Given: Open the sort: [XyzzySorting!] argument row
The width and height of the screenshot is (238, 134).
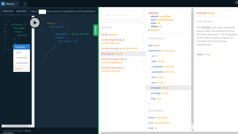Looking at the screenshot, I should 168,123.
